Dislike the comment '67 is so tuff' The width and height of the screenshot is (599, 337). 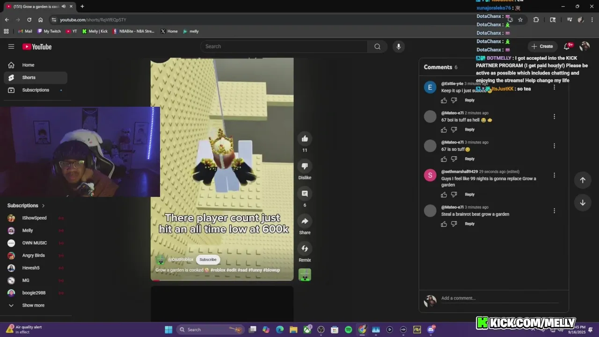(x=454, y=159)
